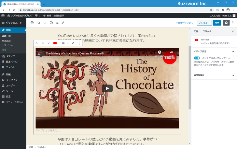Click 下書きへ切り替え link
Screen dimensions: 237x149
(x=184, y=23)
